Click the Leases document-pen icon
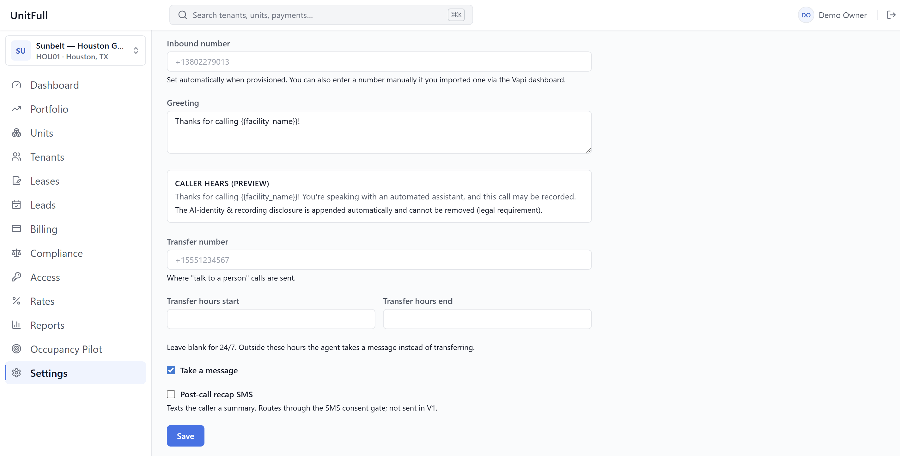The width and height of the screenshot is (900, 456). [x=16, y=181]
